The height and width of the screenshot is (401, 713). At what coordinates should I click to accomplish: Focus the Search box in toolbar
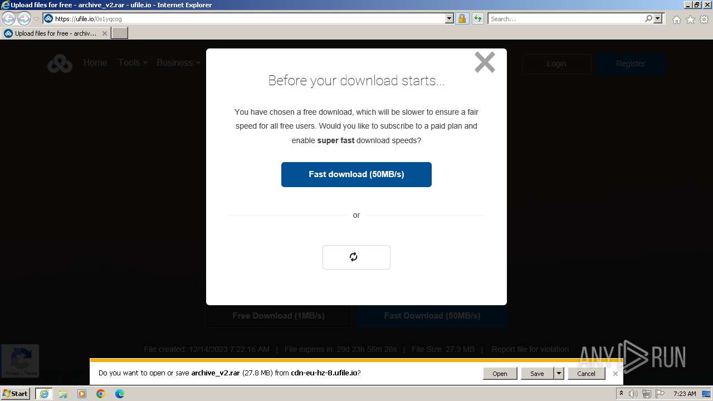565,18
